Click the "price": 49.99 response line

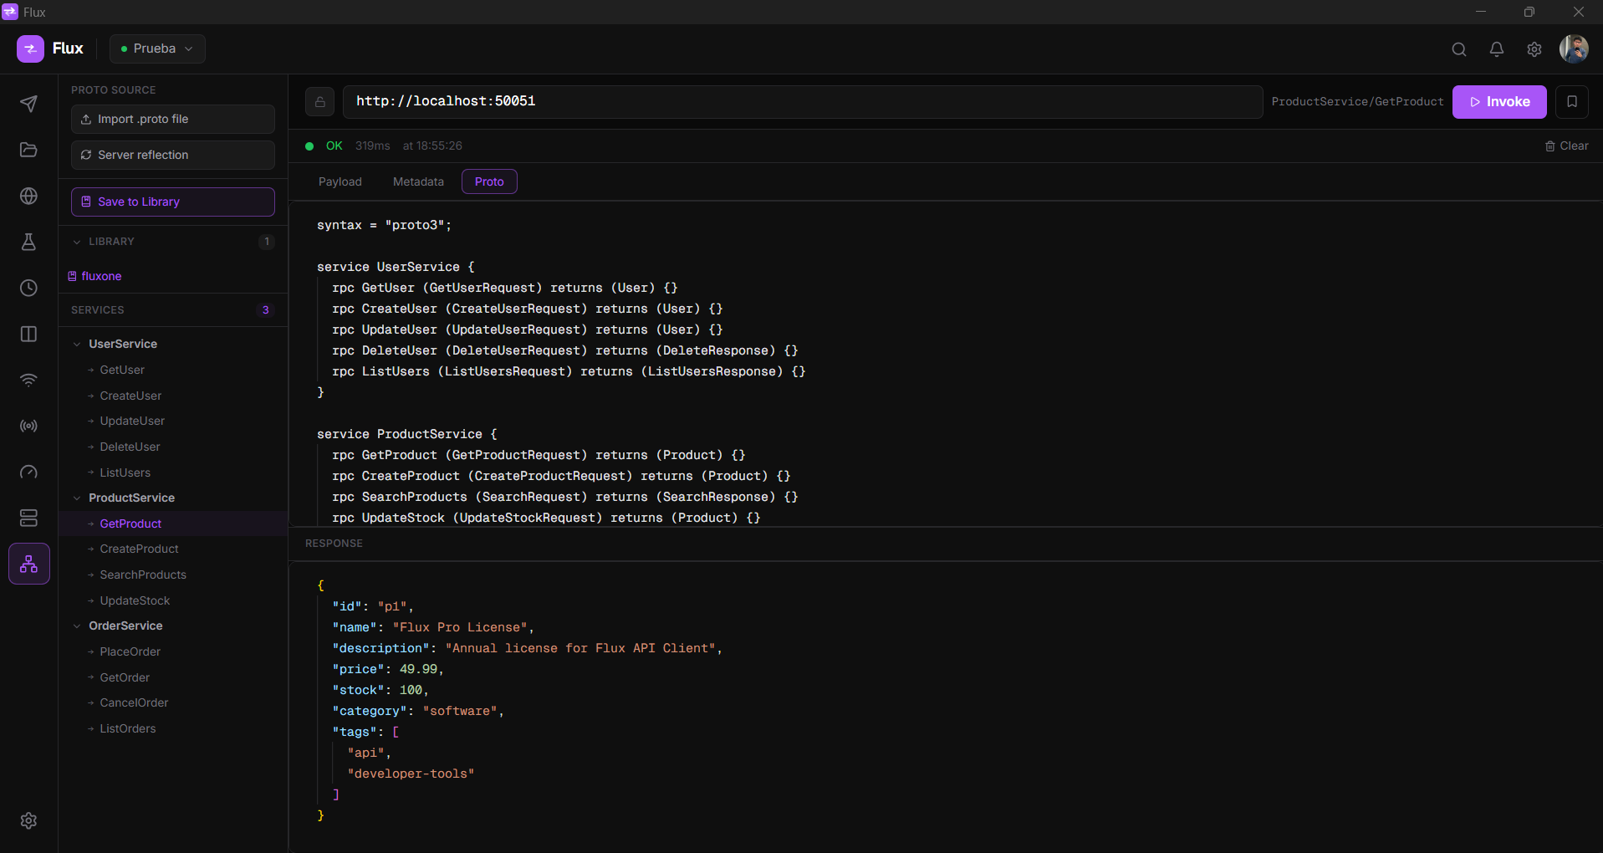click(x=388, y=669)
